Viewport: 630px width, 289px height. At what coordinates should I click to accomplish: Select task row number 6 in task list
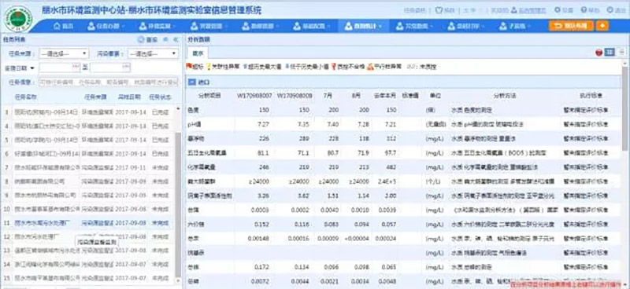click(x=88, y=154)
